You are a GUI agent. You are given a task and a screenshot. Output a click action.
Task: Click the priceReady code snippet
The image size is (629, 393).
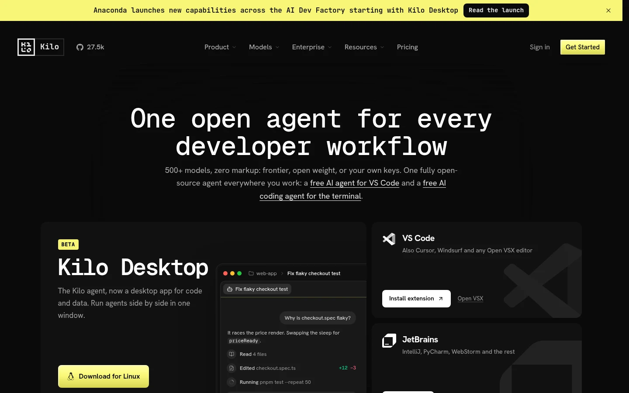(244, 341)
